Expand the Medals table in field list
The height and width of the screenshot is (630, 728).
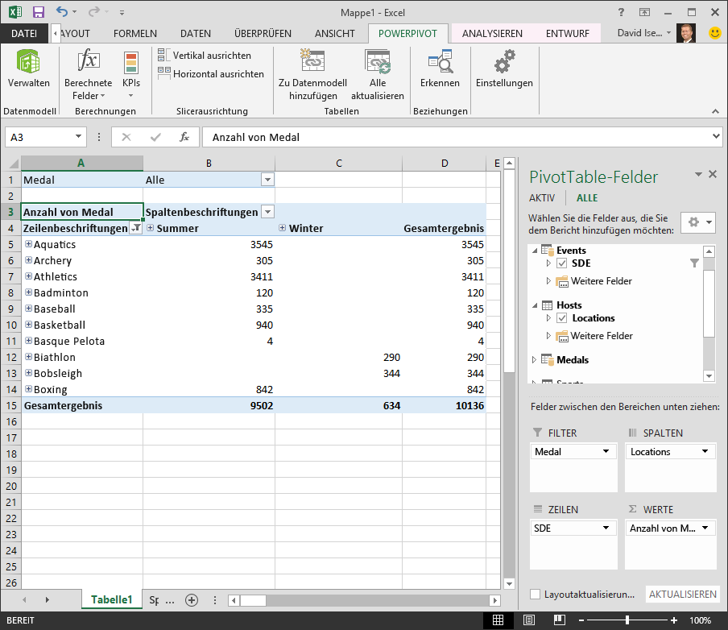tap(535, 359)
